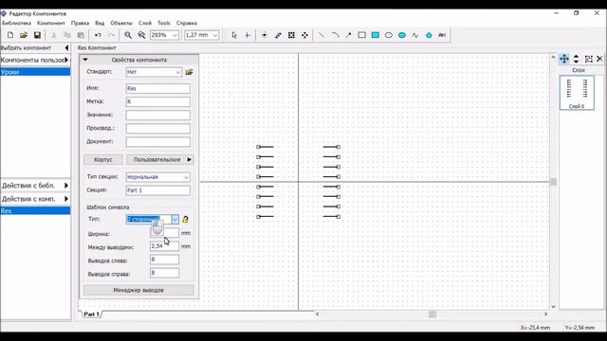Screen dimensions: 607x341
Task: Select the four-dot pin array tool
Action: [x=305, y=35]
